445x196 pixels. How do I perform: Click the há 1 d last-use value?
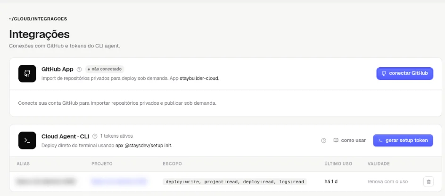pos(331,181)
